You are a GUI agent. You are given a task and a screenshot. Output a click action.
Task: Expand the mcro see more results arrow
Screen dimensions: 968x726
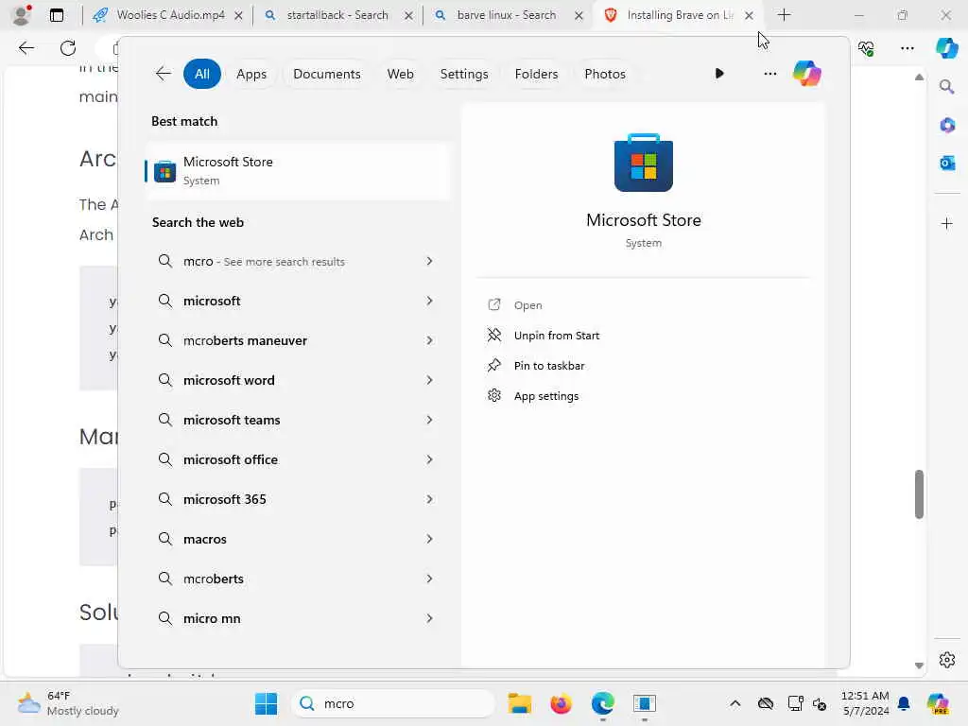coord(429,261)
